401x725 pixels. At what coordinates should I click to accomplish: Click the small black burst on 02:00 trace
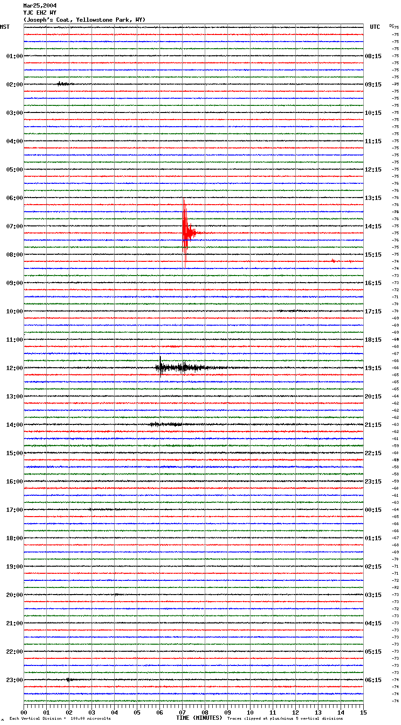point(65,84)
